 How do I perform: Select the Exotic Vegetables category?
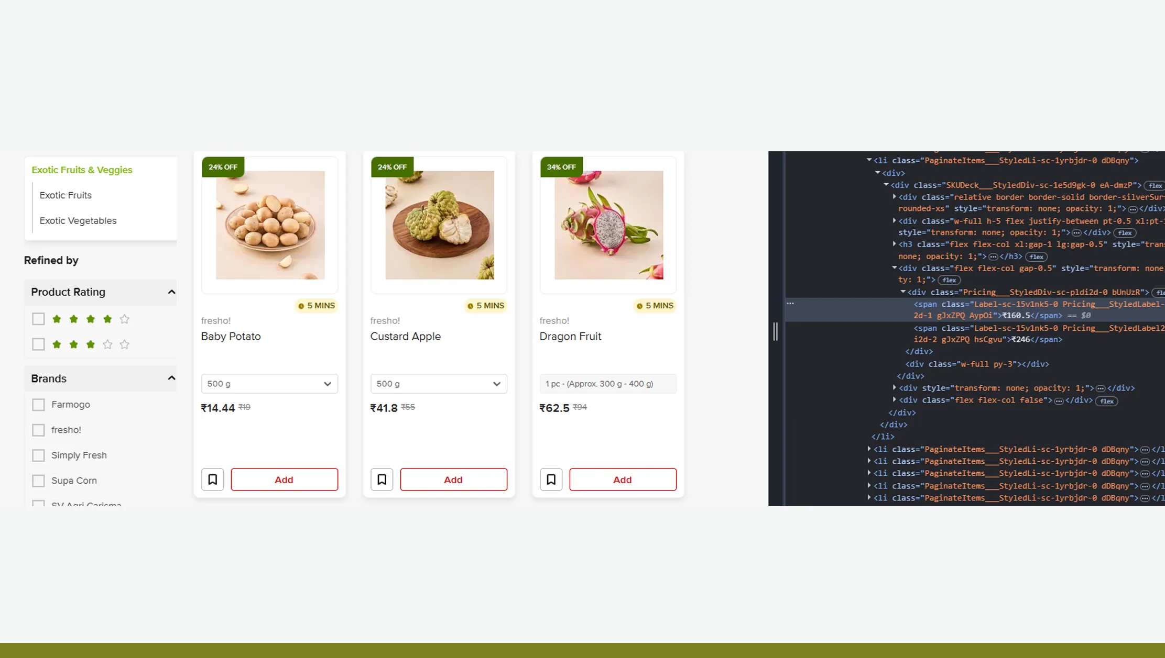coord(78,220)
